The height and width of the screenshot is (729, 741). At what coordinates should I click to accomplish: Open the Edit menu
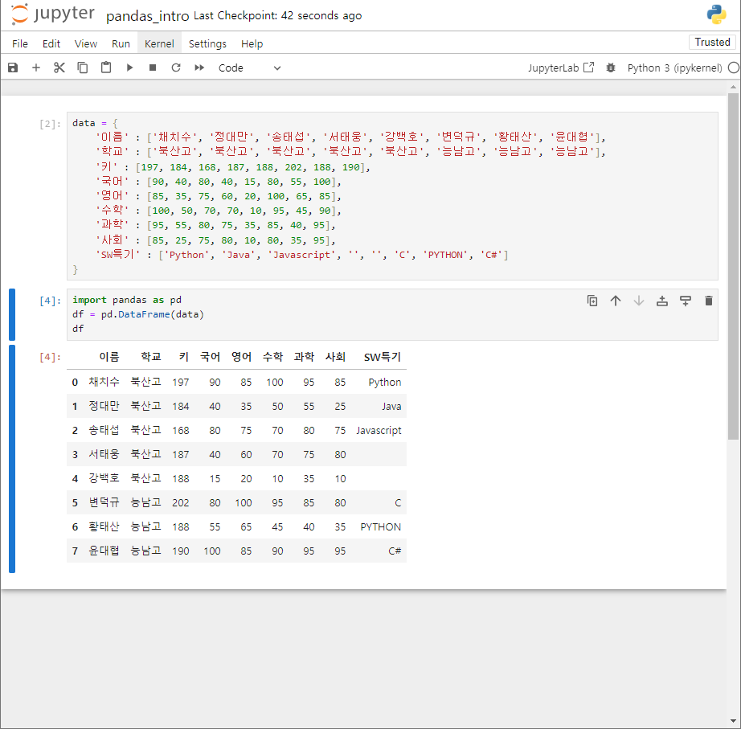(51, 43)
